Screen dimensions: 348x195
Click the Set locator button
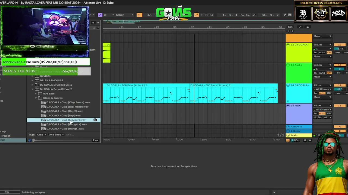click(x=290, y=27)
